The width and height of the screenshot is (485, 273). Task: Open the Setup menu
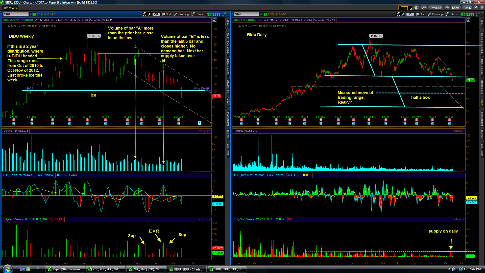click(x=467, y=8)
